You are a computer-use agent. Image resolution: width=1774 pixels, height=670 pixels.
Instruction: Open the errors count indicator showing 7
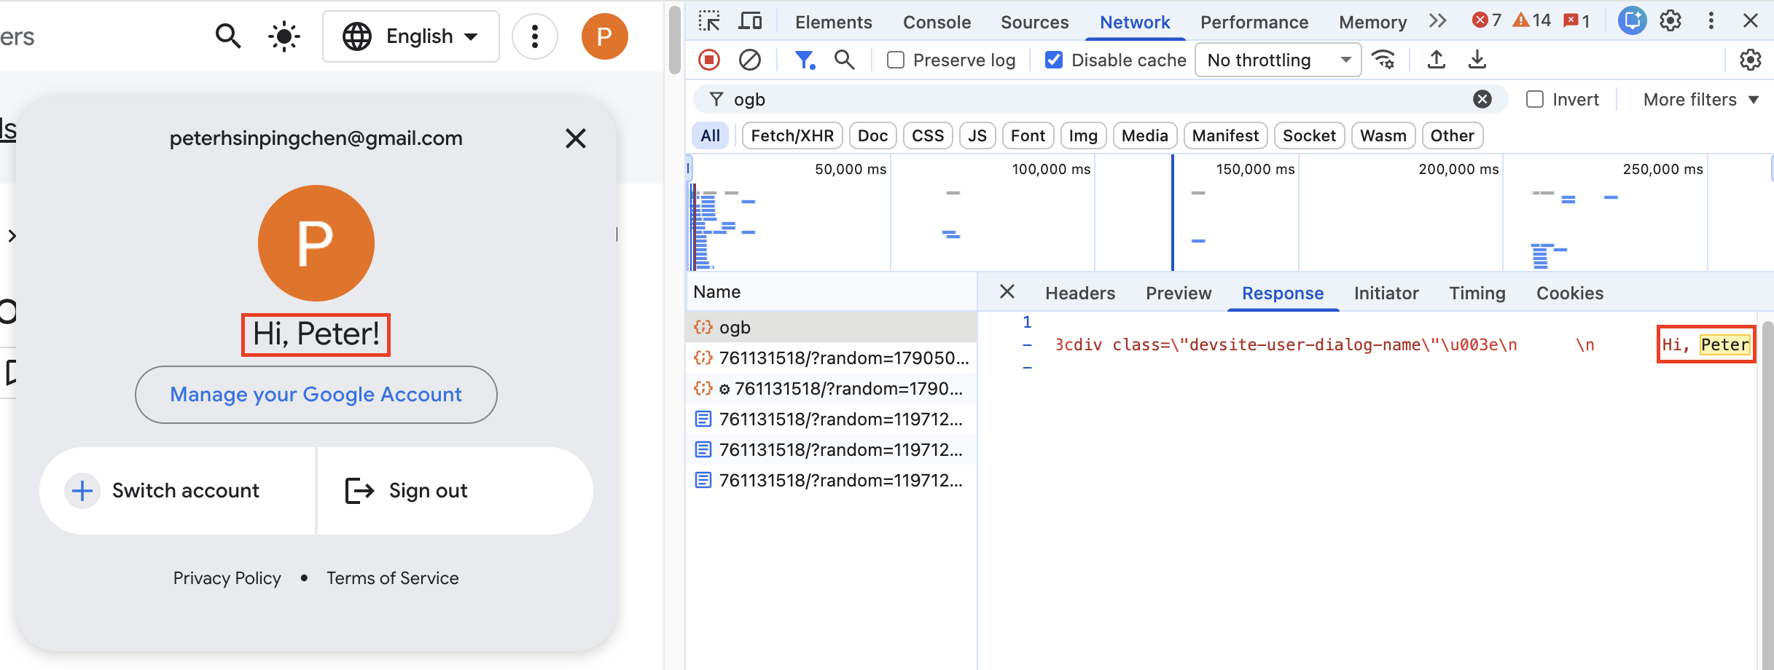tap(1487, 20)
